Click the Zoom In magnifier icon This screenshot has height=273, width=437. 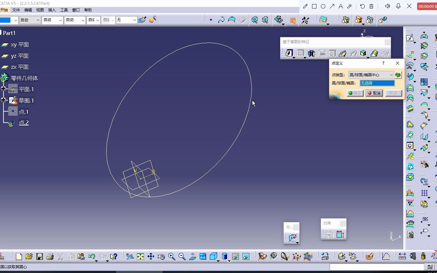coord(172,256)
